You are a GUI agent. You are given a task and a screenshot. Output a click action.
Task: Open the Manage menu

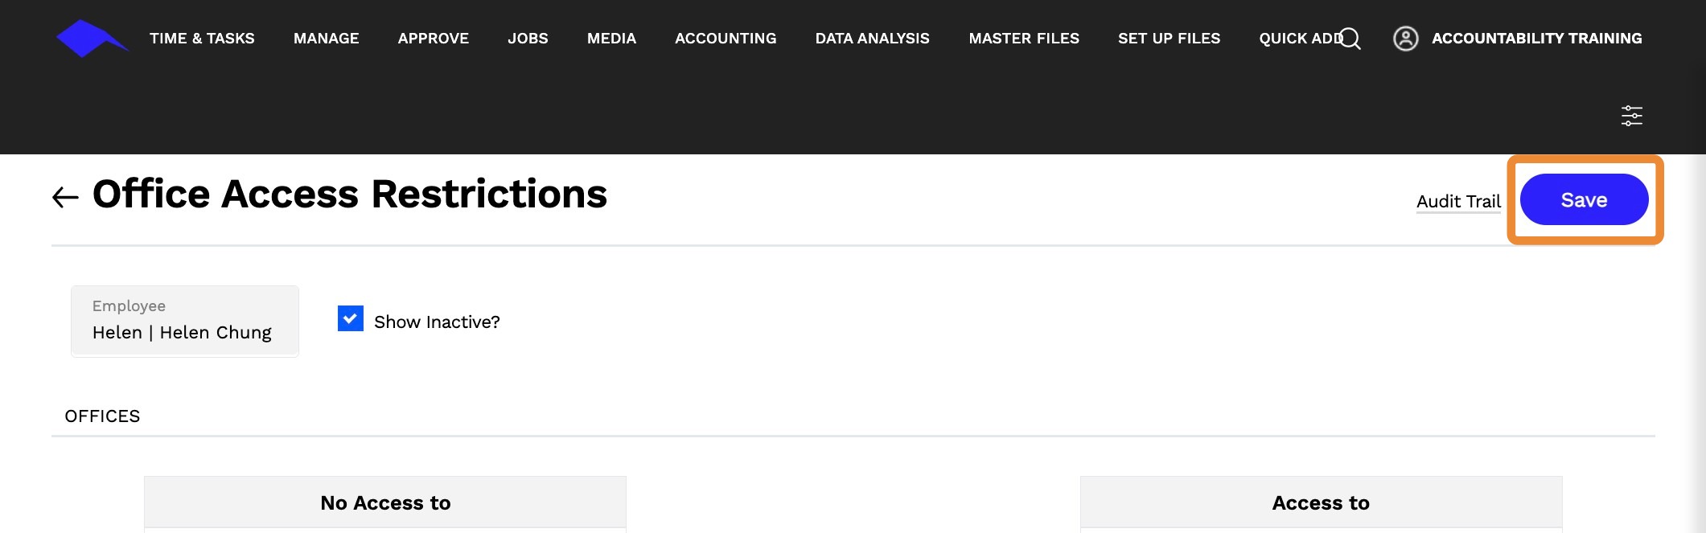(x=327, y=39)
